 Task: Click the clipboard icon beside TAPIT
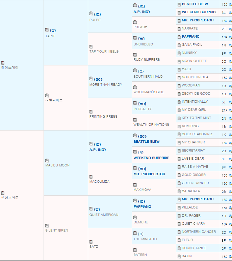pos(47,30)
